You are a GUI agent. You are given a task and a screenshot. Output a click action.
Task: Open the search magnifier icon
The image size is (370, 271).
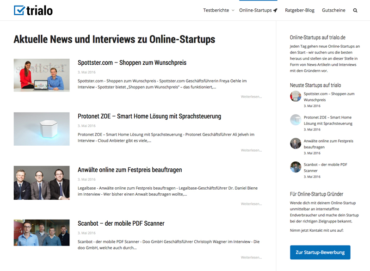[355, 10]
